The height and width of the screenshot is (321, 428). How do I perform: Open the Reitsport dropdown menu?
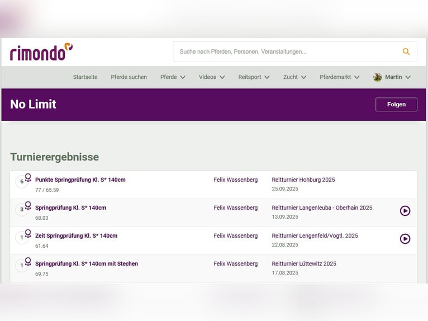[254, 77]
